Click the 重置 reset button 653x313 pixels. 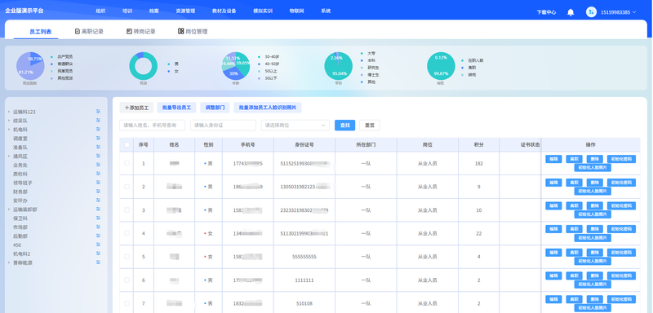point(370,125)
